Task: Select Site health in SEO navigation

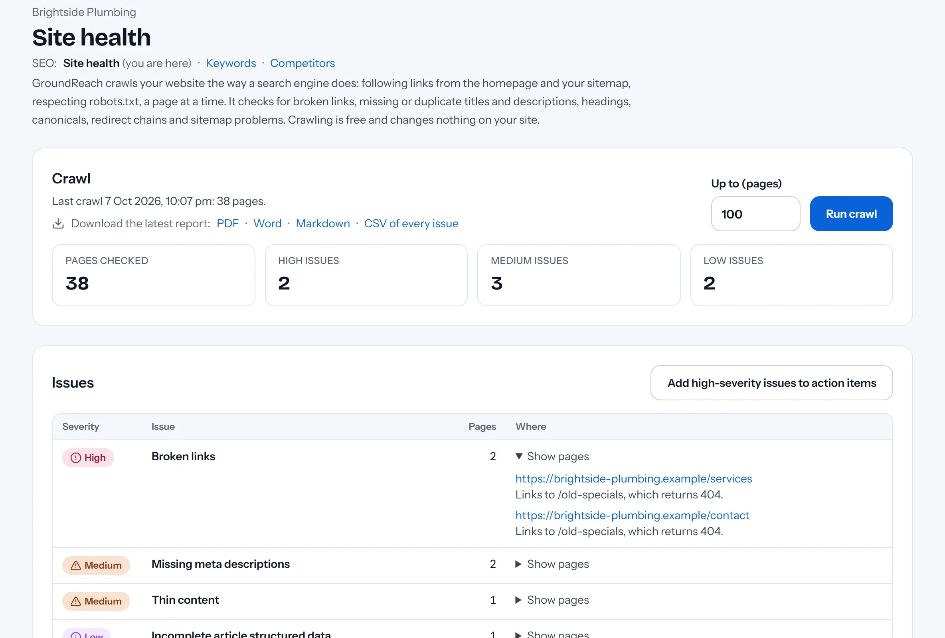Action: pos(91,63)
